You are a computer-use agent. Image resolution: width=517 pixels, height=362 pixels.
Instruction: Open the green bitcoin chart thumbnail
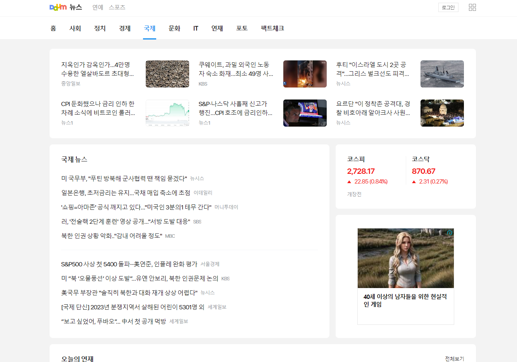click(x=167, y=113)
